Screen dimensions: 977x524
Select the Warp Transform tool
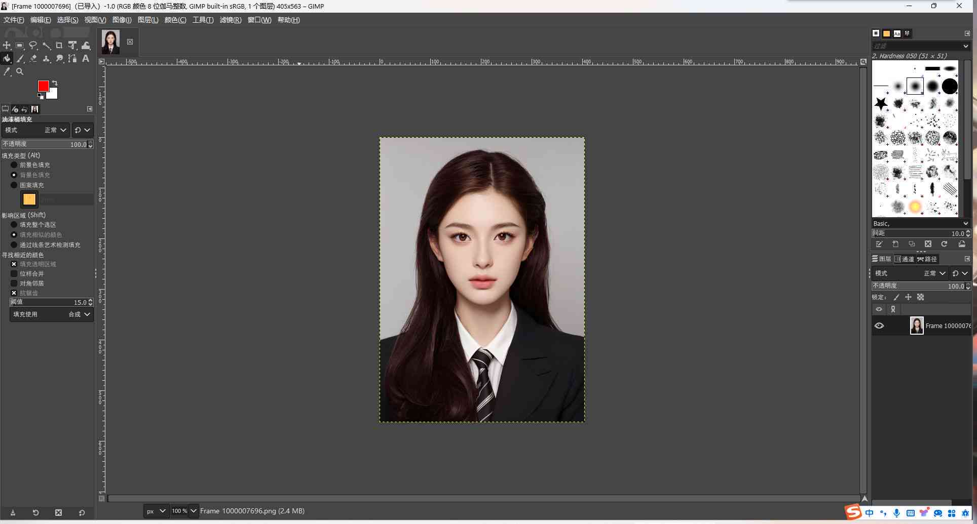click(x=86, y=46)
